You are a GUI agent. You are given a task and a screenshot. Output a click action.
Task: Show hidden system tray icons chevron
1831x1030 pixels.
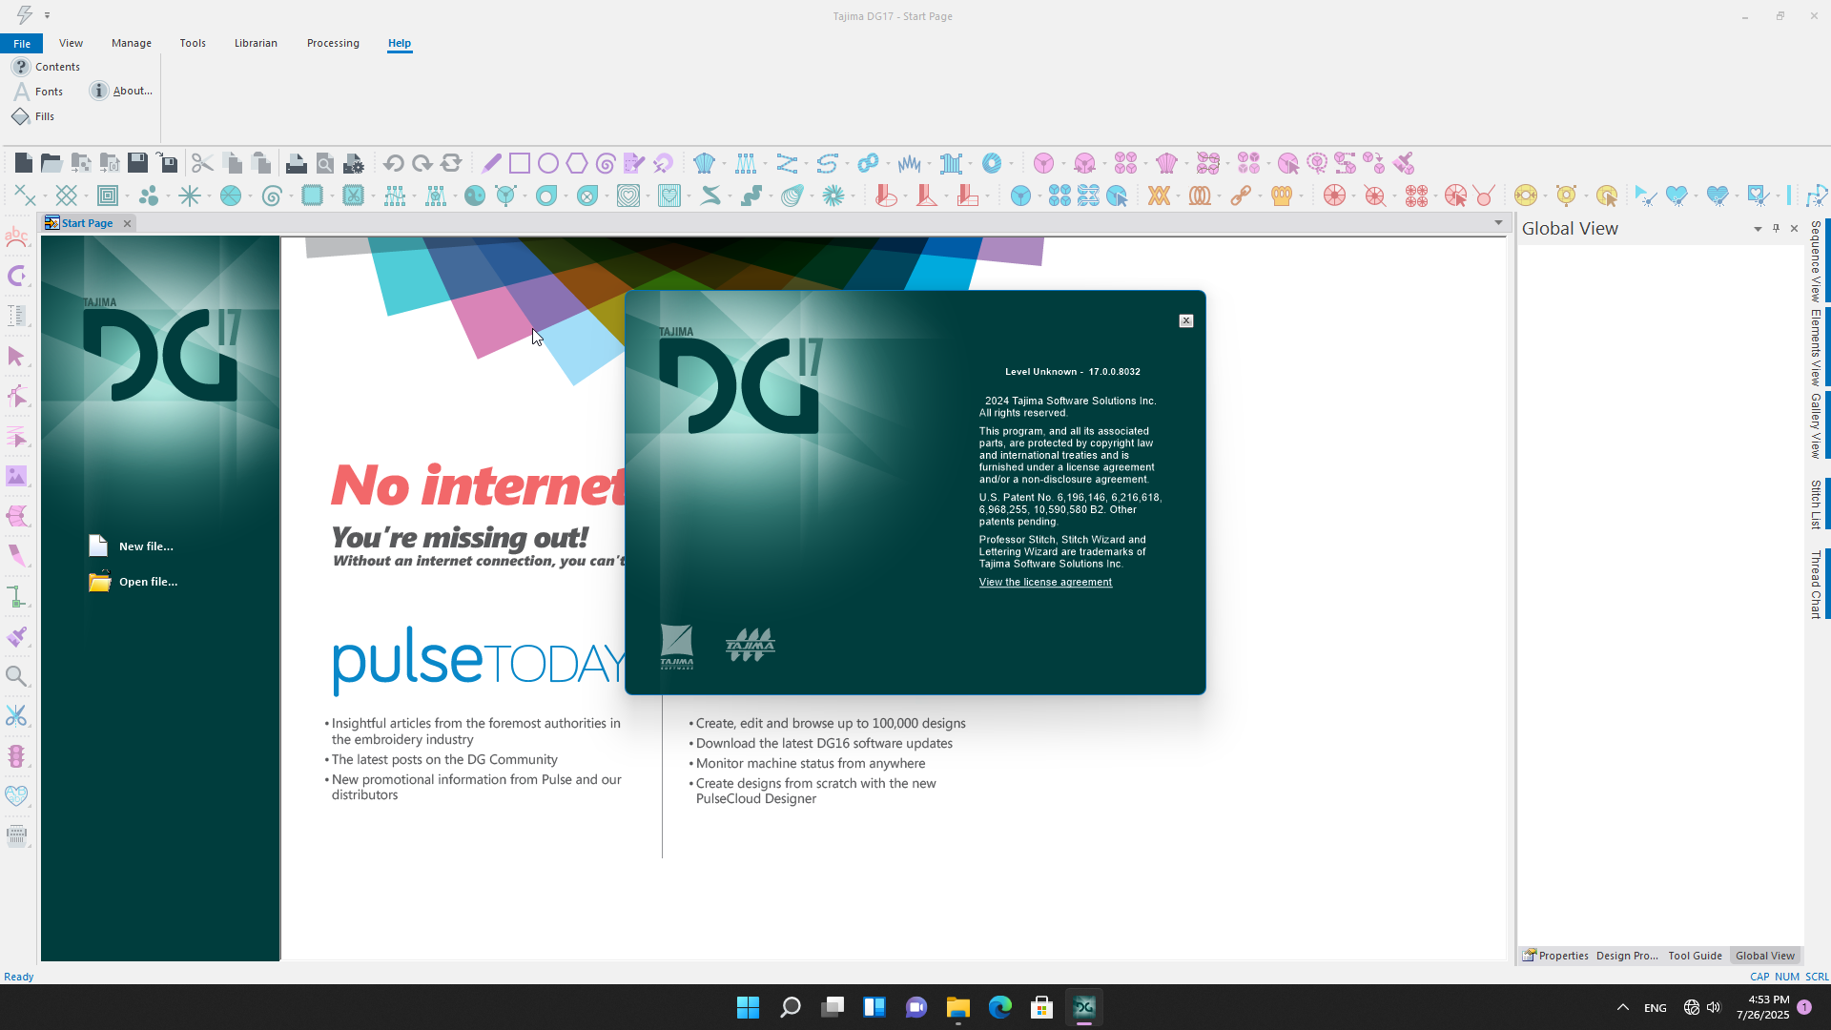click(1622, 1007)
